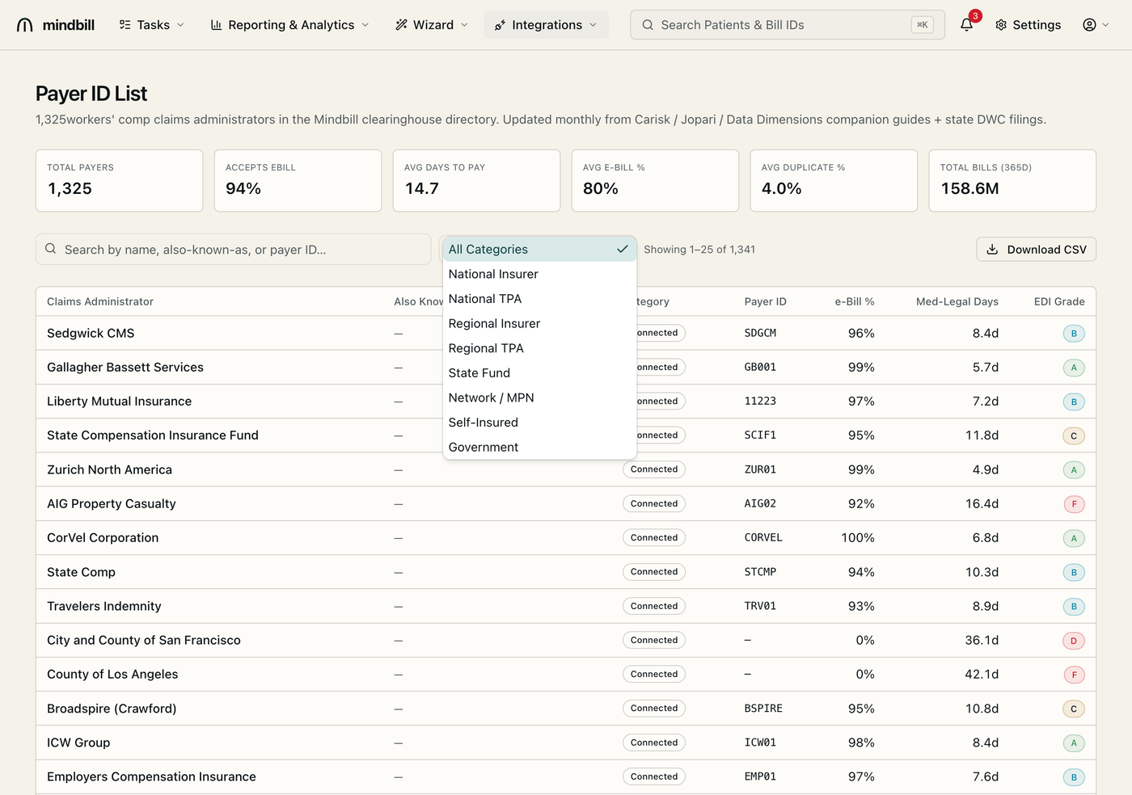Open the user account avatar icon
Image resolution: width=1132 pixels, height=795 pixels.
pyautogui.click(x=1089, y=25)
